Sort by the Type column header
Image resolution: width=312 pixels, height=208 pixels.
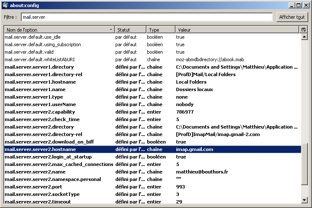point(160,30)
